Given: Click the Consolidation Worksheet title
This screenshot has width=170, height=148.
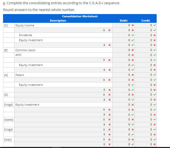Looking at the screenshot, I should (80, 16).
